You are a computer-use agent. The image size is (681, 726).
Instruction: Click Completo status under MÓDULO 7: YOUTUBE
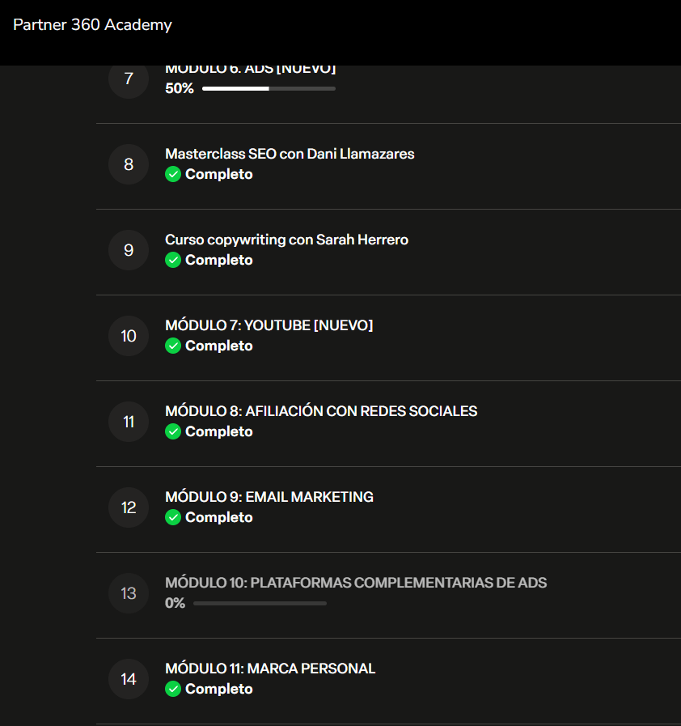pos(219,346)
